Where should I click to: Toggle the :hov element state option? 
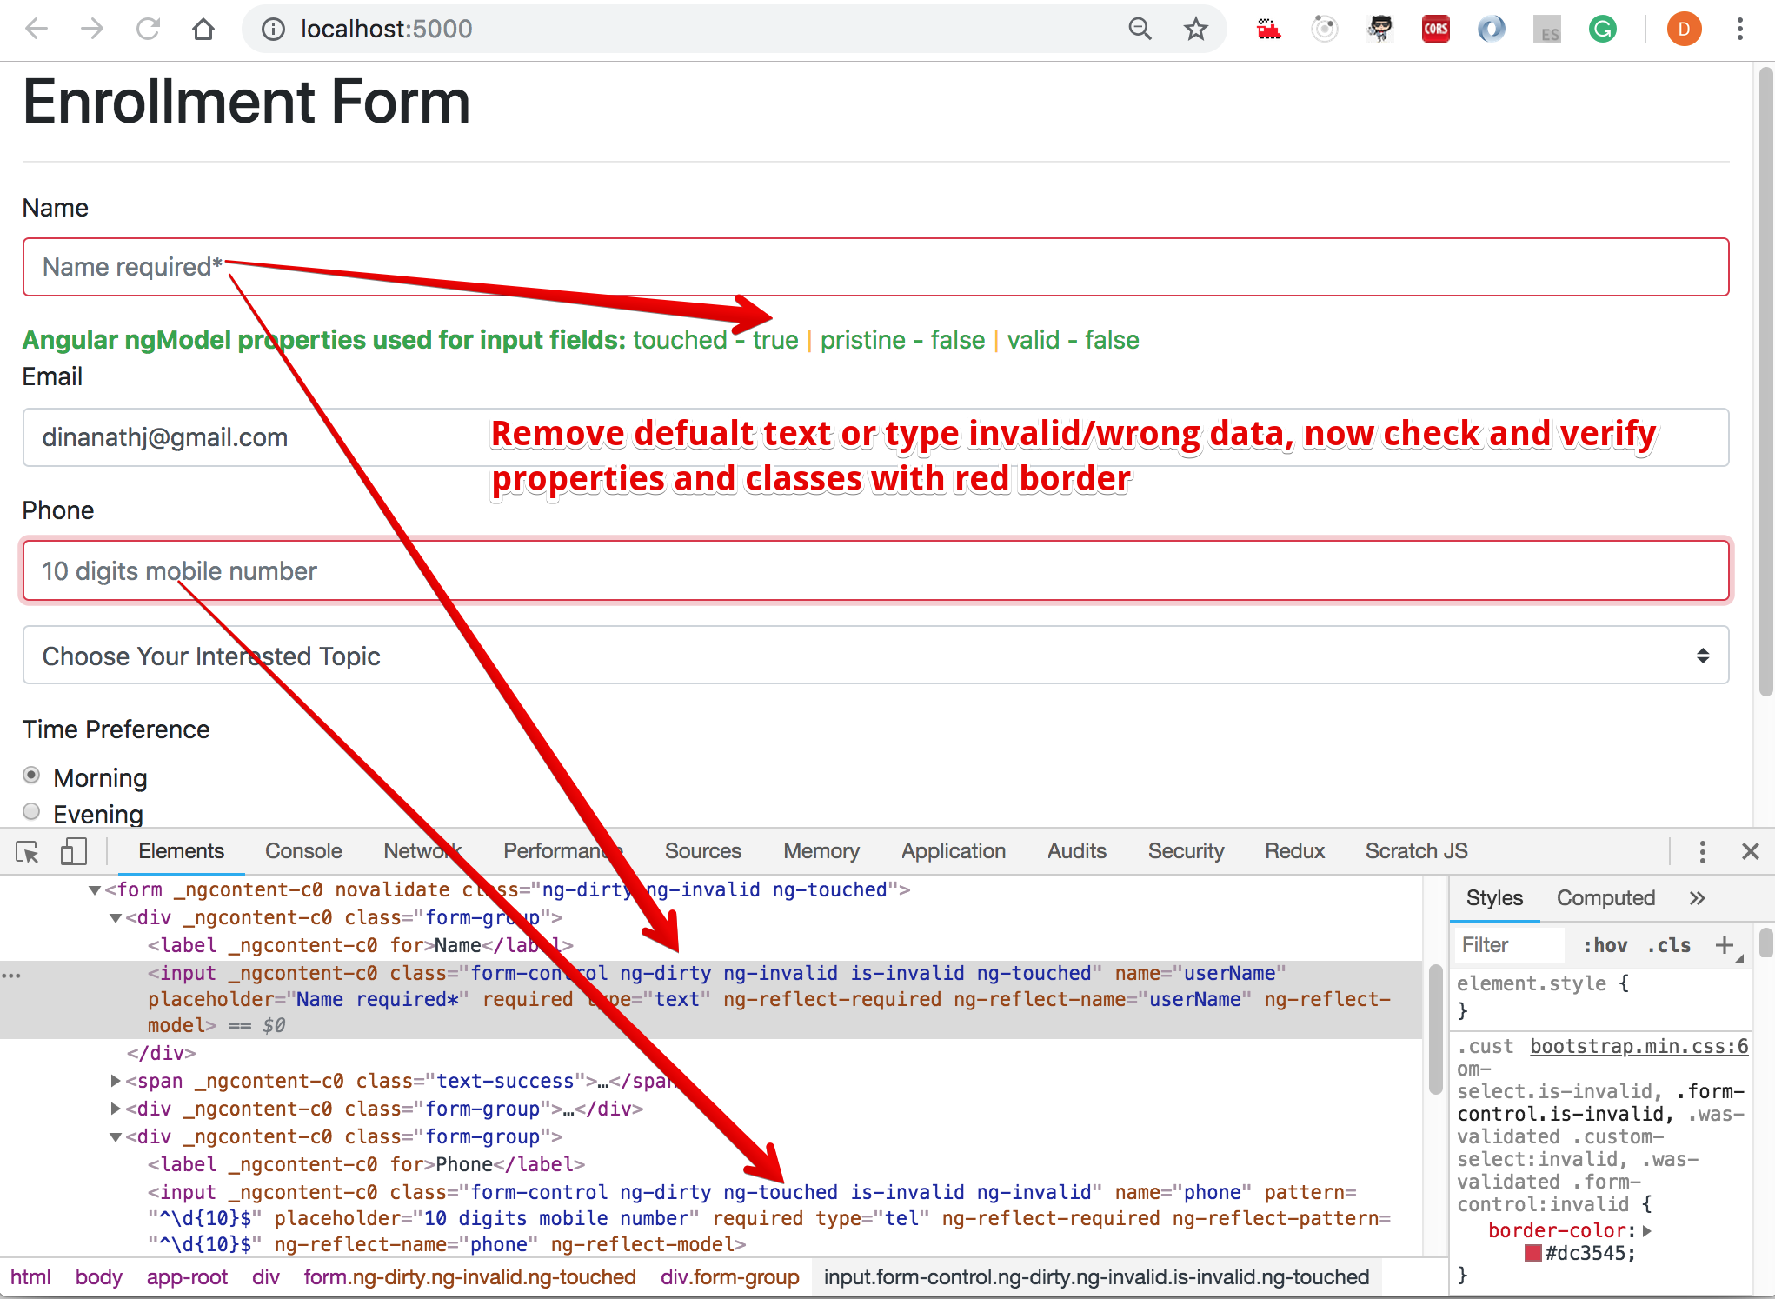tap(1605, 945)
